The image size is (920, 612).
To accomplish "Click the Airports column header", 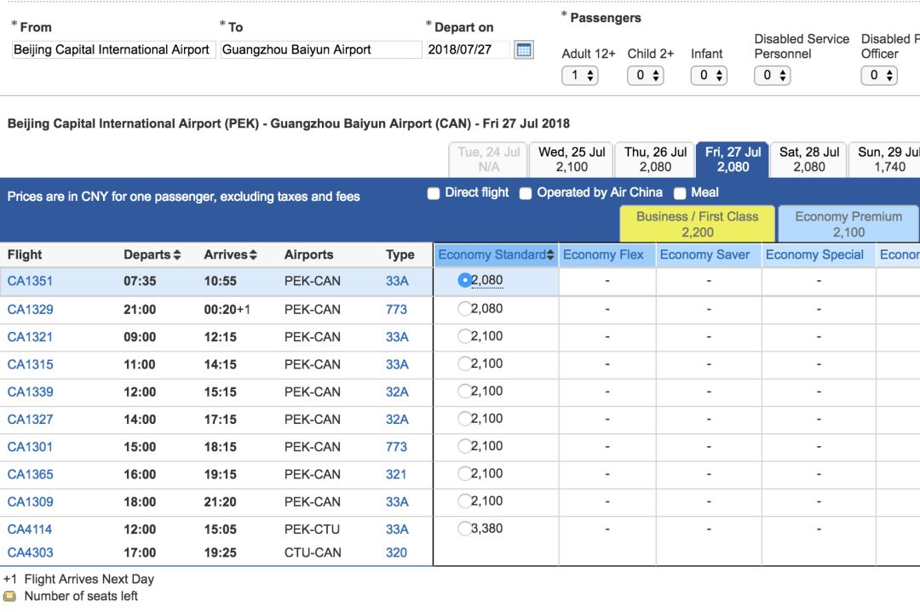I will pyautogui.click(x=308, y=255).
